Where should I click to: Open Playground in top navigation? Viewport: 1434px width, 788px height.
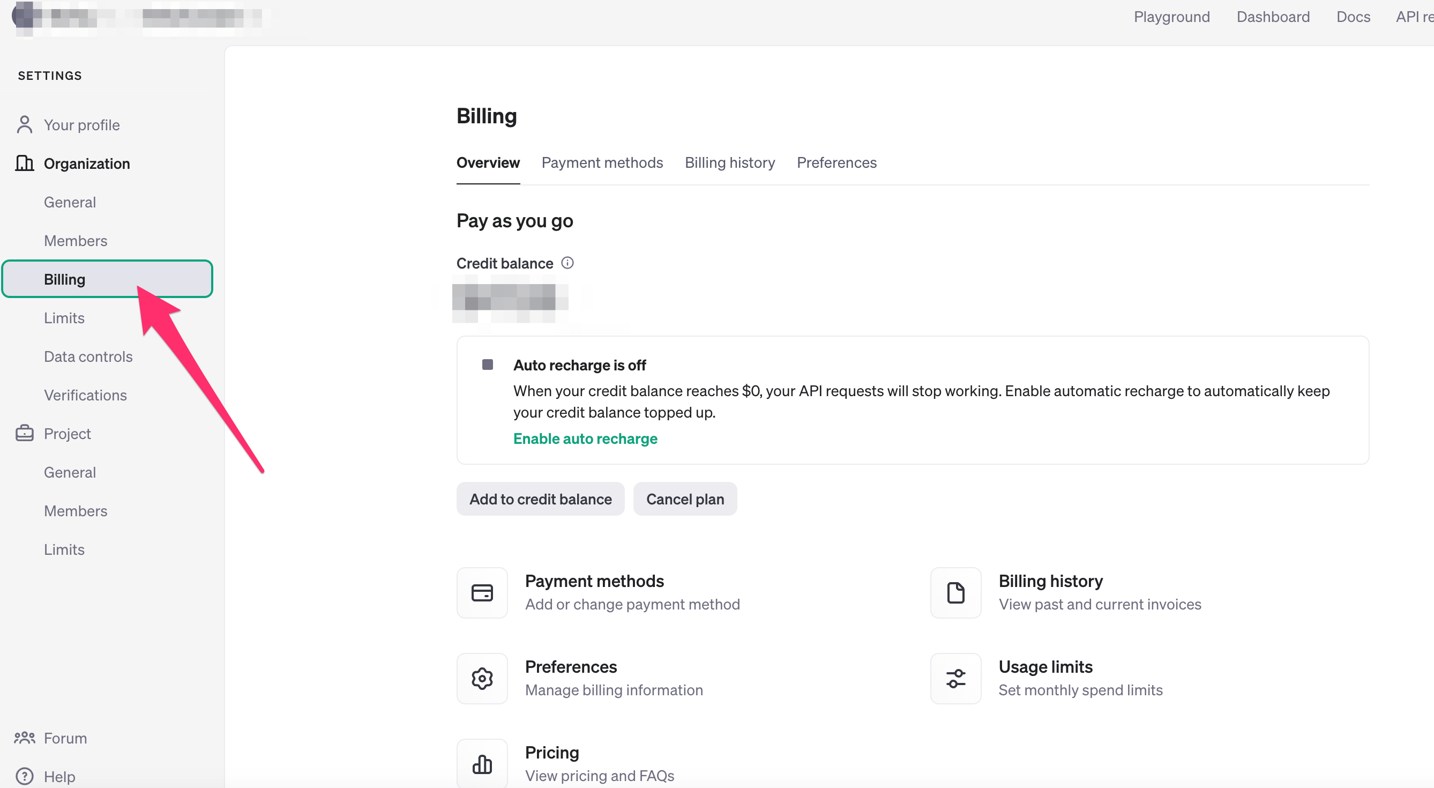(x=1171, y=17)
